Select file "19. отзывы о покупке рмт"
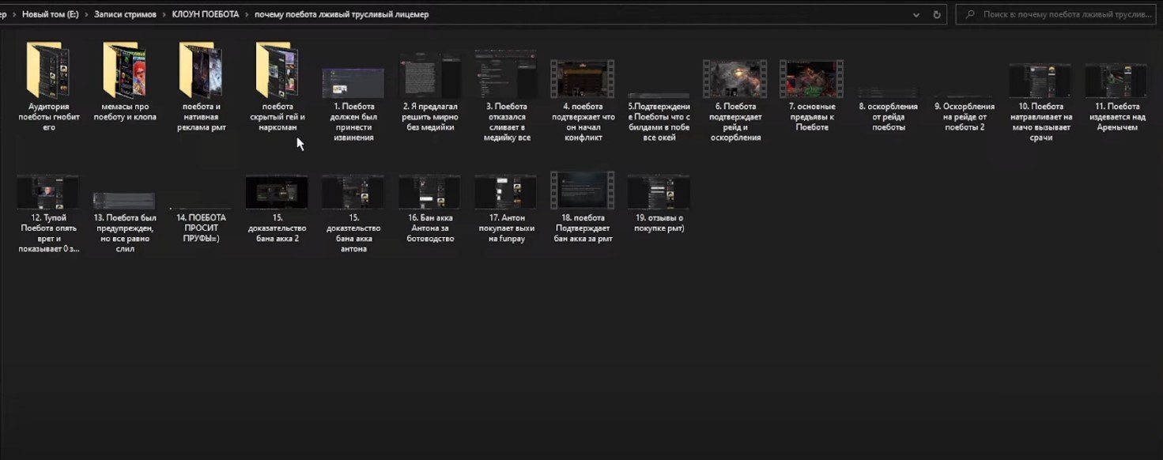The width and height of the screenshot is (1163, 460). (x=659, y=193)
